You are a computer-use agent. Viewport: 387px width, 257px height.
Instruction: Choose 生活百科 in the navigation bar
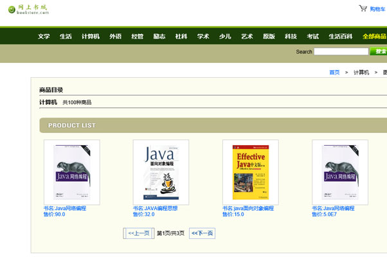click(x=341, y=37)
